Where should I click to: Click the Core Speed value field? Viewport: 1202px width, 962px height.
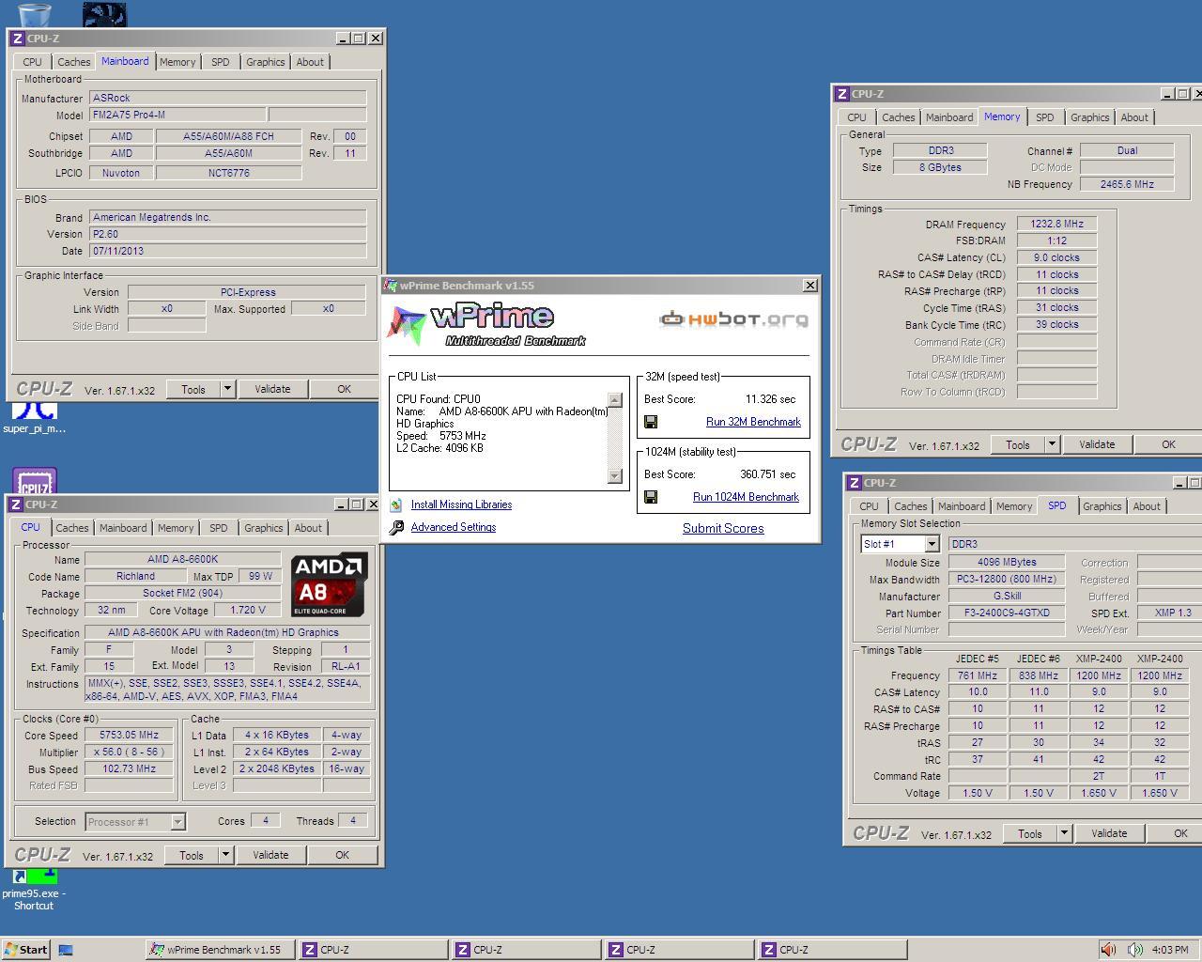click(129, 736)
